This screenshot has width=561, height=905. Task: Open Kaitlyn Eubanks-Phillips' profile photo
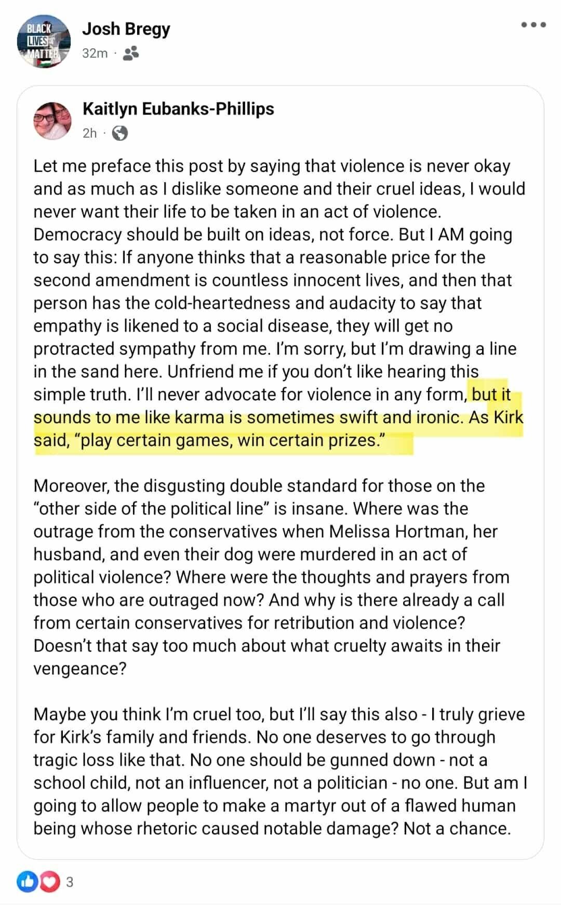52,120
